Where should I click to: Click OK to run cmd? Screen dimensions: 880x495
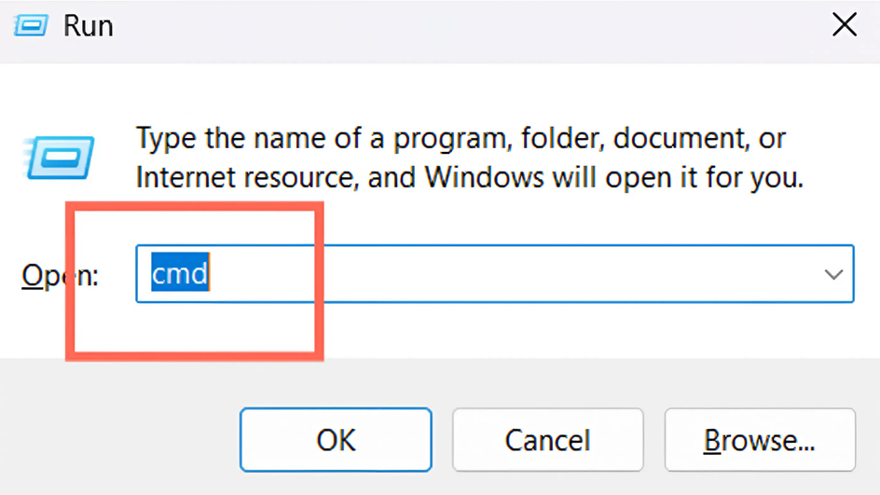pos(336,439)
